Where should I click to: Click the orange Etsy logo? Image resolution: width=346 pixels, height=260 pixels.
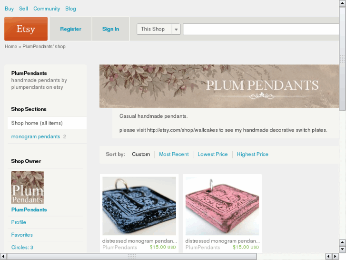coord(26,29)
